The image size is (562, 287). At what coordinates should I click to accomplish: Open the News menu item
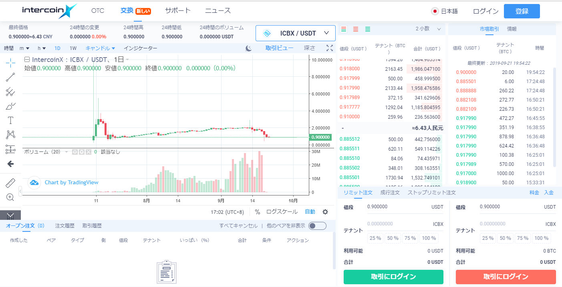click(x=218, y=11)
